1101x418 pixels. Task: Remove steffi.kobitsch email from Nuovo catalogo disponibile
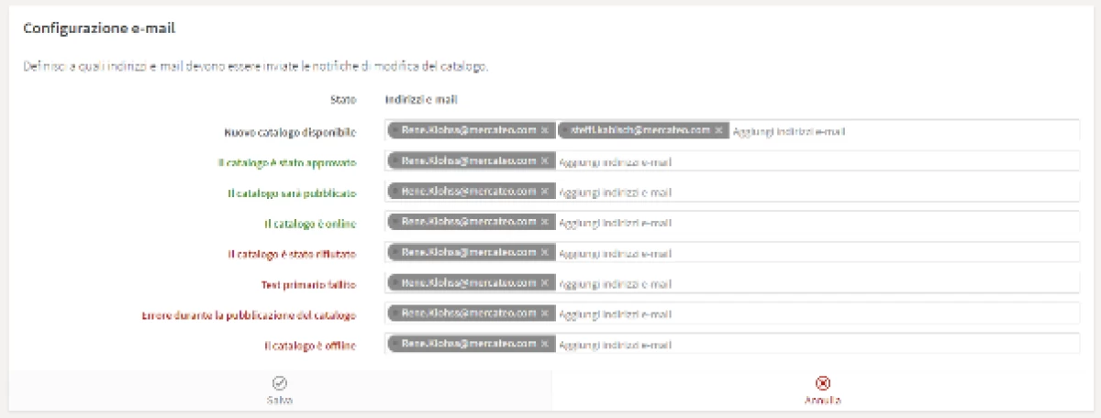click(x=719, y=131)
